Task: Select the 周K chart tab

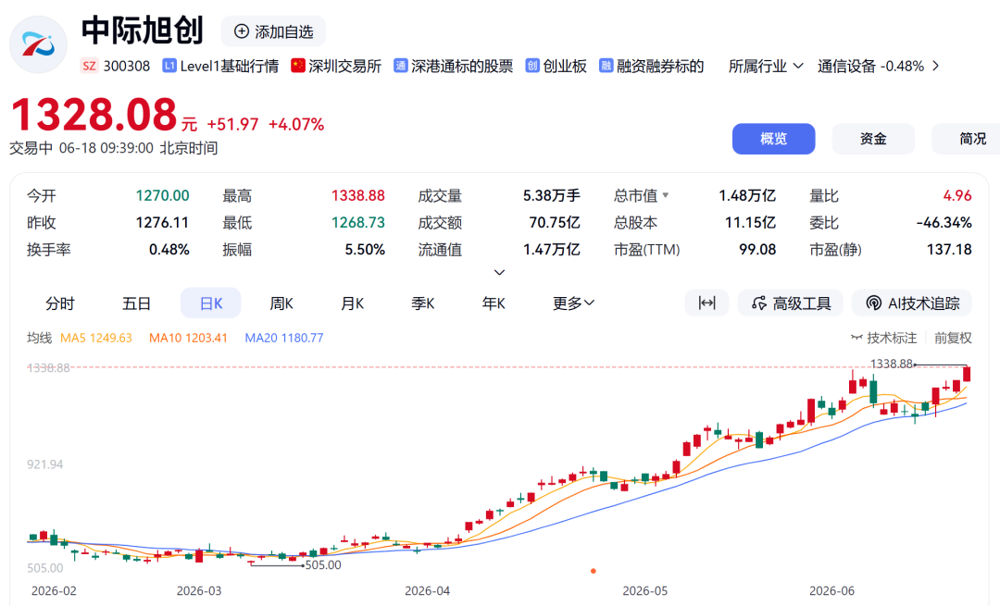Action: (281, 303)
